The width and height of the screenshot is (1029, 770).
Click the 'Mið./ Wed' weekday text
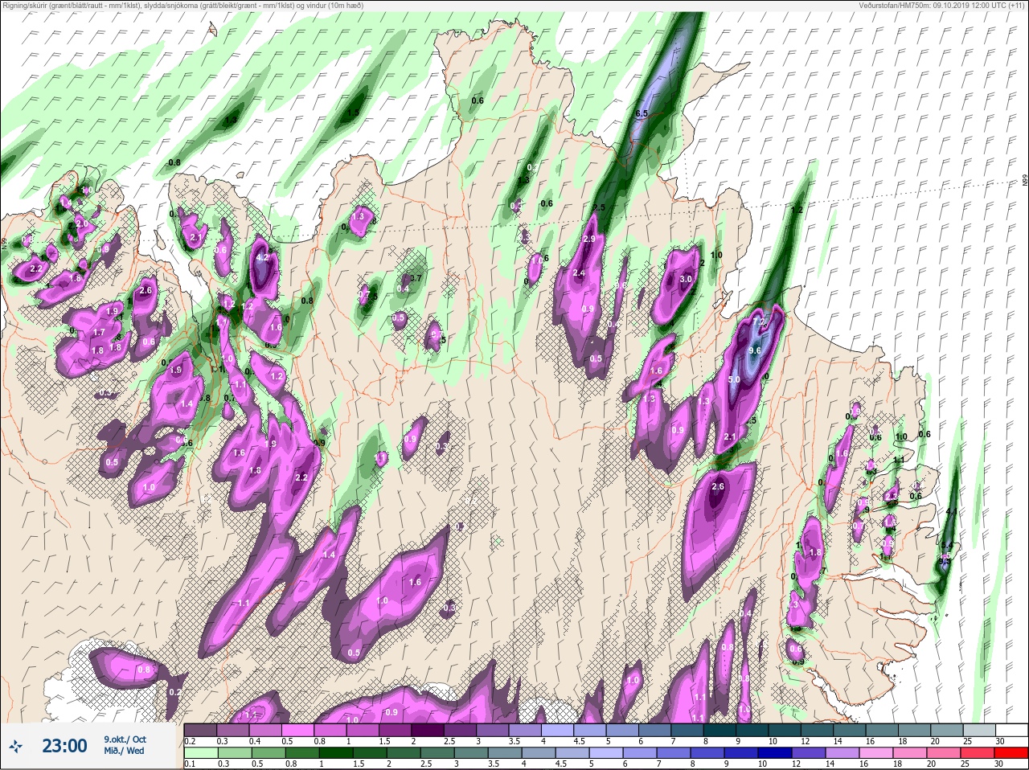coord(124,751)
